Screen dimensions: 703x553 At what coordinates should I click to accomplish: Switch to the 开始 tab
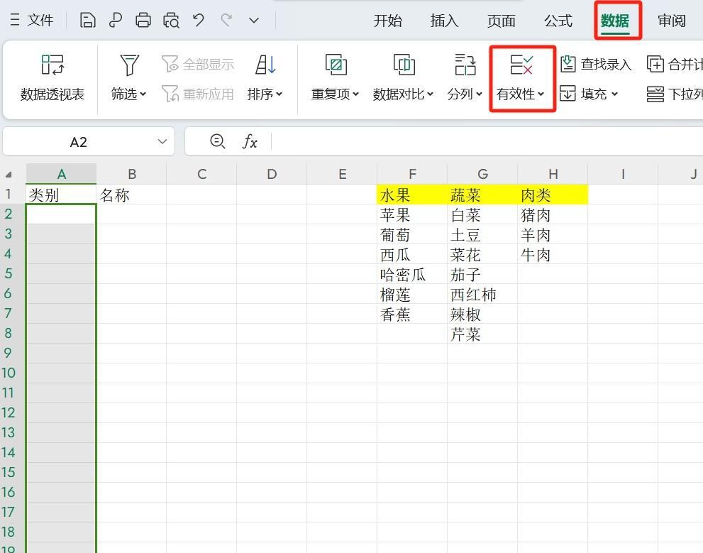click(x=388, y=21)
